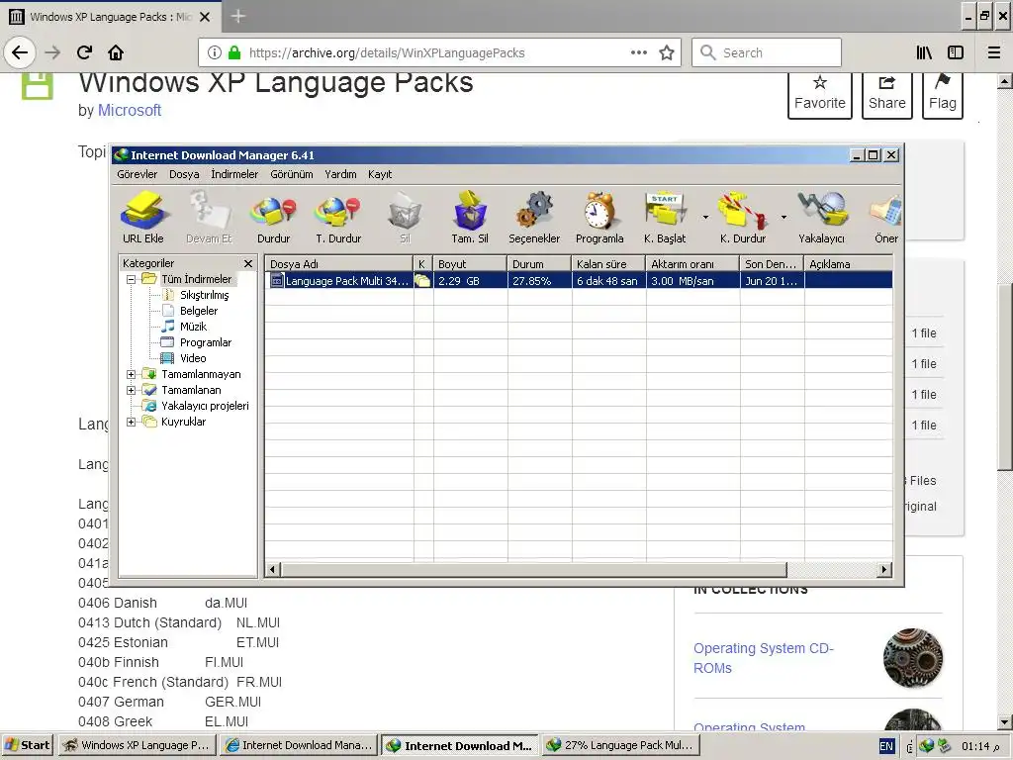Open the K. Durdur dropdown arrow

pos(783,217)
